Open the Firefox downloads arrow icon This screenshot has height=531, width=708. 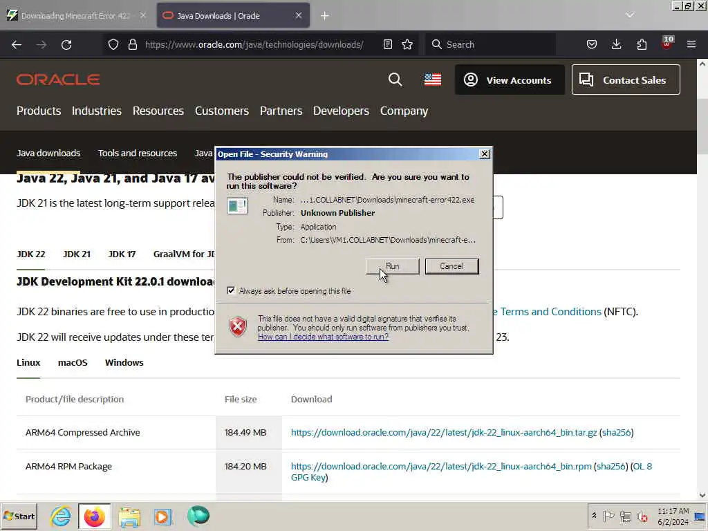[616, 44]
